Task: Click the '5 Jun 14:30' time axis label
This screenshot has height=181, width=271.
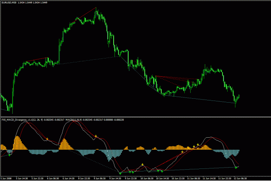Action: [22, 178]
